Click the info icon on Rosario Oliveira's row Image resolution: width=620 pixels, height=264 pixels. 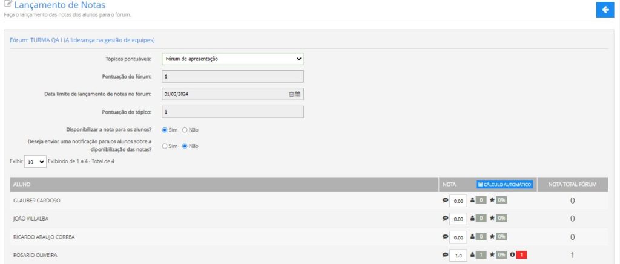click(512, 255)
